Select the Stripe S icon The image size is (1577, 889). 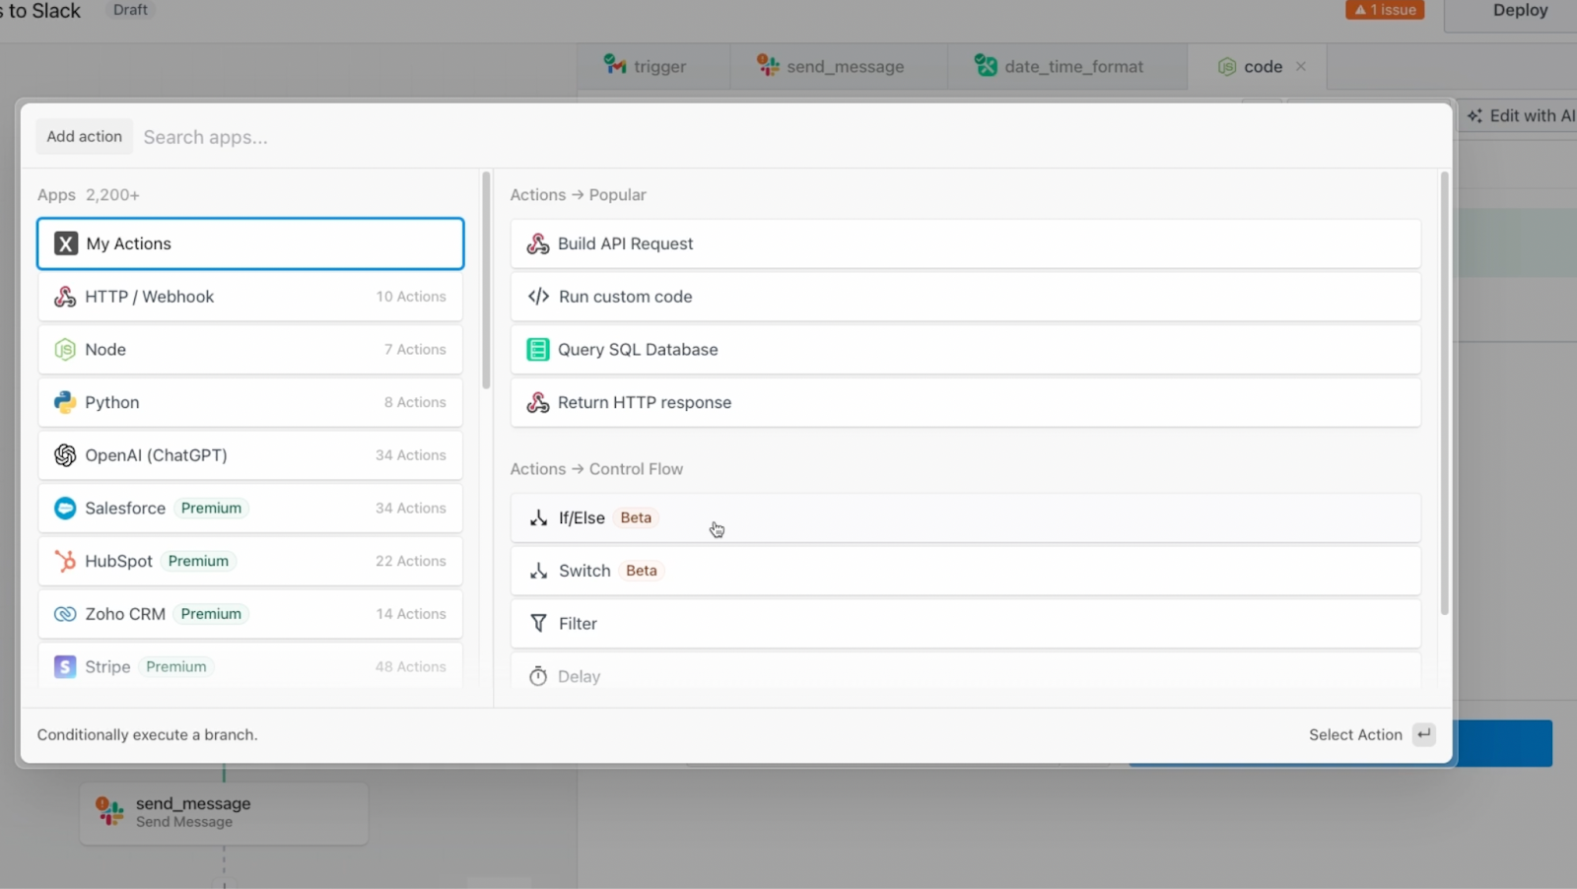click(65, 667)
